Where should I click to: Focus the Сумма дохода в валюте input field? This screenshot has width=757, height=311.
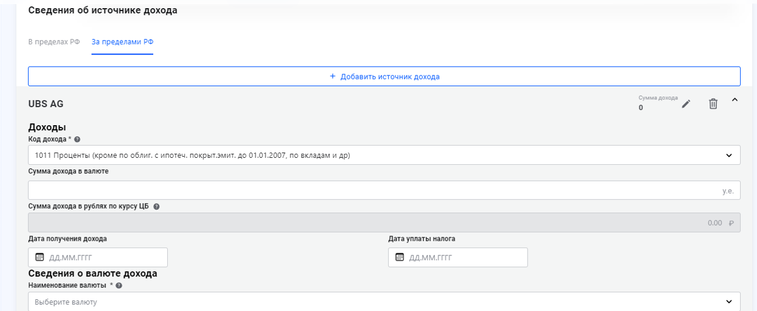click(x=374, y=190)
